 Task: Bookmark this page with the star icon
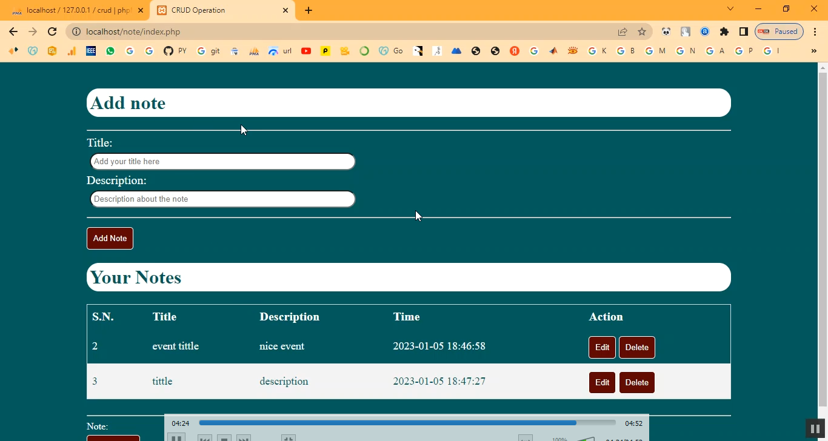click(642, 31)
